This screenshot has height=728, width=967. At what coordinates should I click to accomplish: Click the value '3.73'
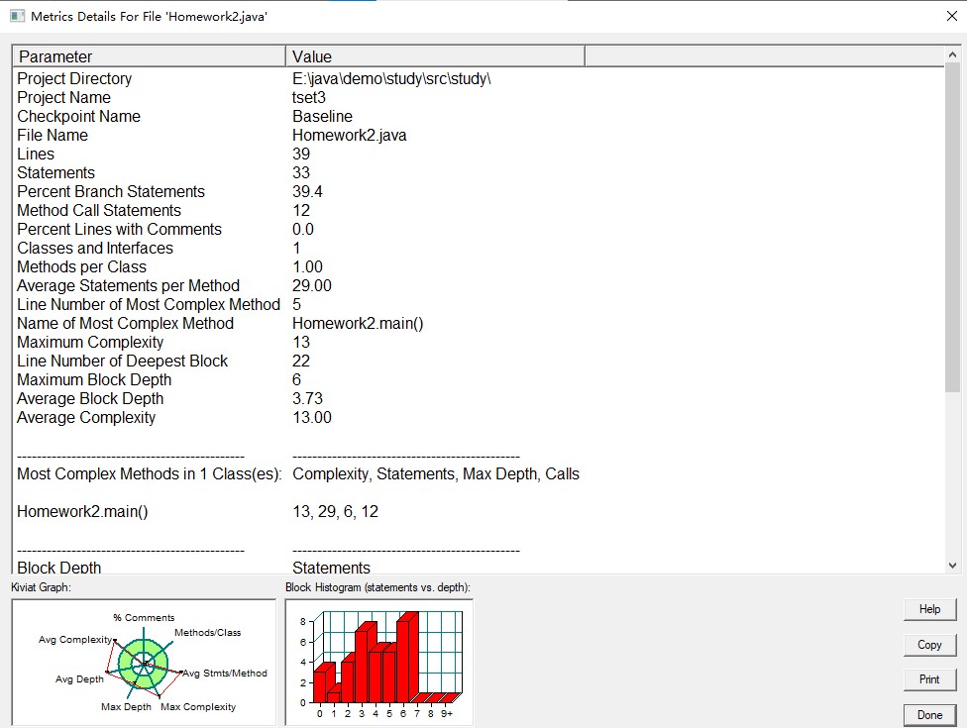click(308, 398)
